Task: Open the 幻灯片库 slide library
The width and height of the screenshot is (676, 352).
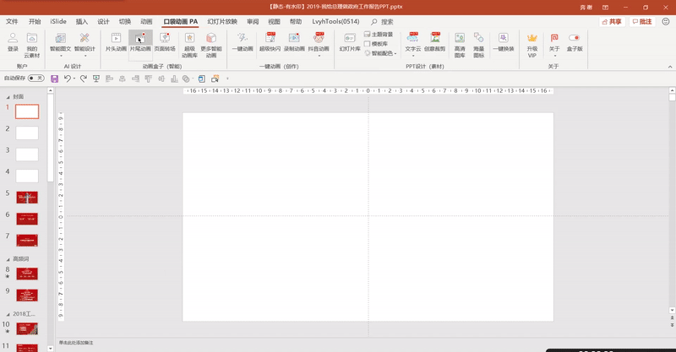Action: coord(350,39)
